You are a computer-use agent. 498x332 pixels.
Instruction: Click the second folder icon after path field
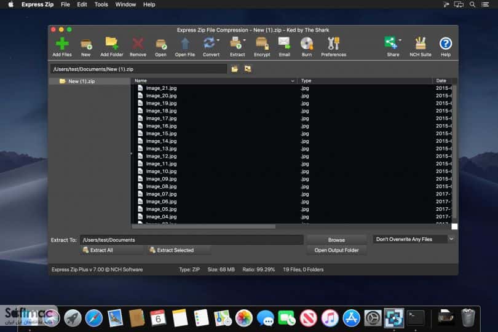[x=248, y=69]
